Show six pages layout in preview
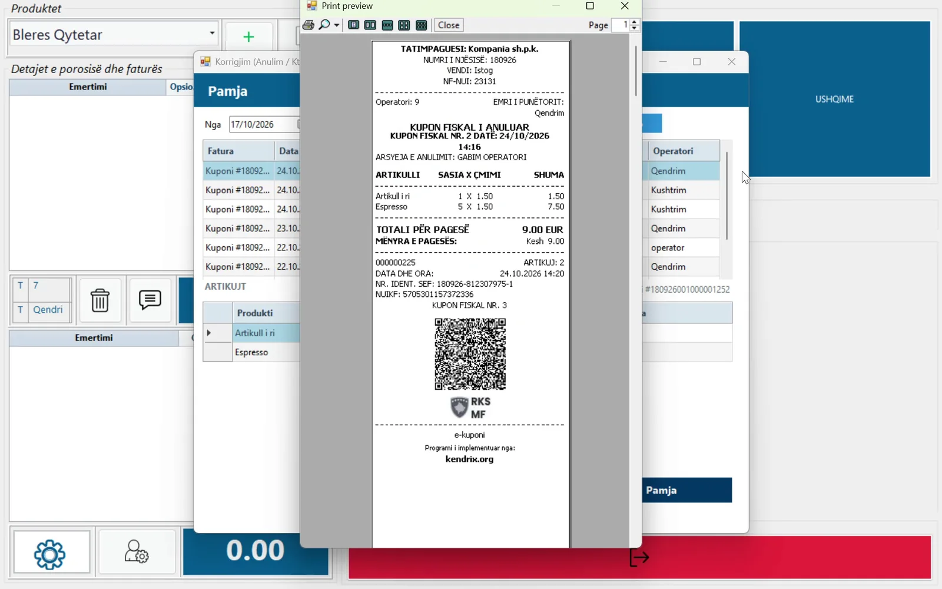Viewport: 942px width, 589px height. pyautogui.click(x=421, y=25)
